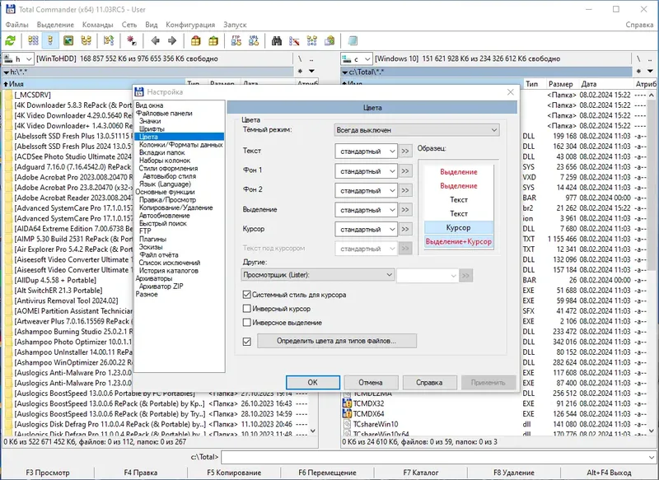Uncheck "Системный стиль для курсора" checkbox

(247, 294)
